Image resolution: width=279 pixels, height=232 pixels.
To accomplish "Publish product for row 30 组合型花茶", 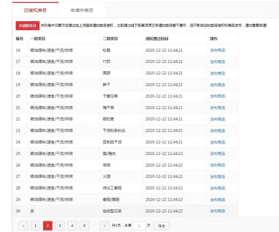I will [218, 211].
